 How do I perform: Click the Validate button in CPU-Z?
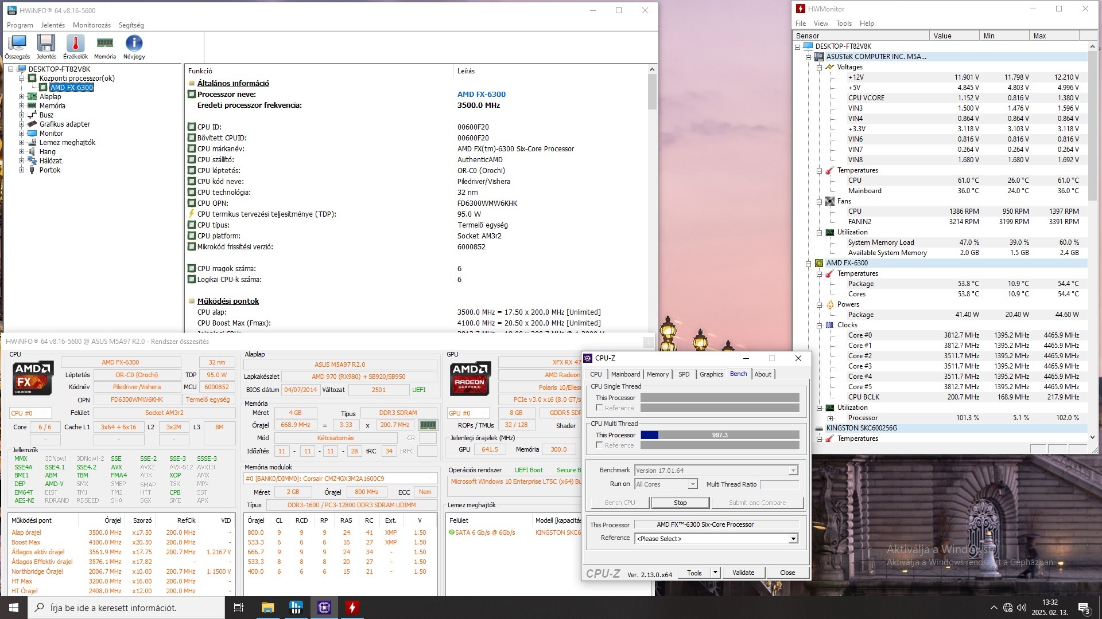(x=743, y=573)
